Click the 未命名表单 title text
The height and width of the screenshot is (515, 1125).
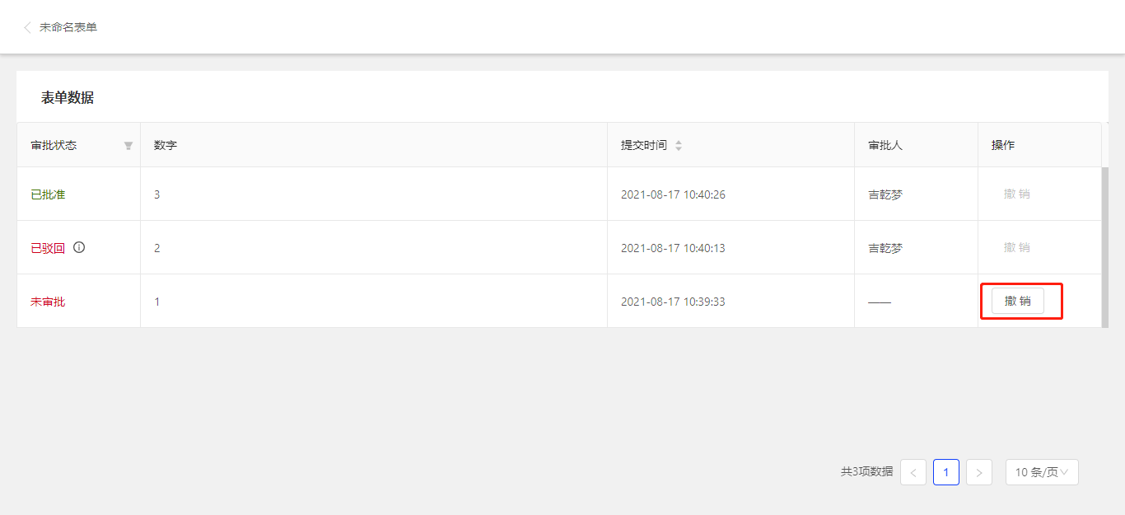(x=68, y=27)
